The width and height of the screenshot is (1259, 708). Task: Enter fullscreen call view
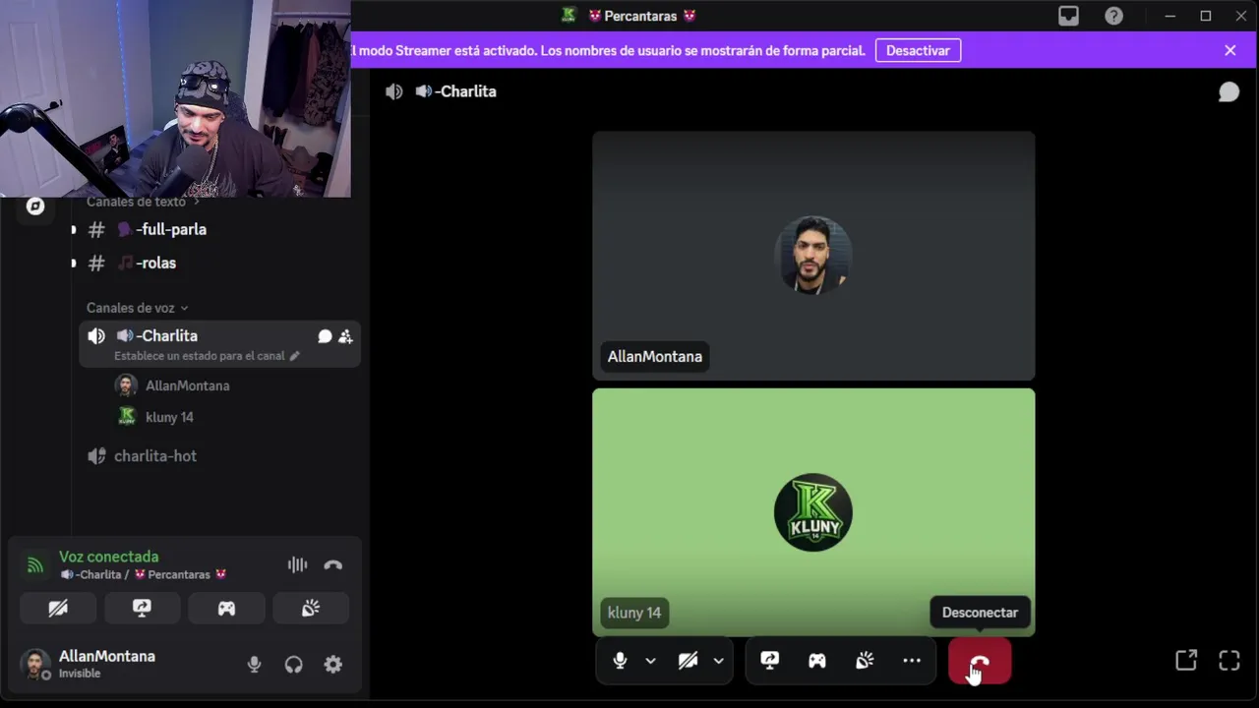point(1229,661)
